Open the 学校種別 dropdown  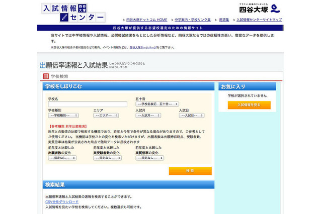click(x=63, y=115)
